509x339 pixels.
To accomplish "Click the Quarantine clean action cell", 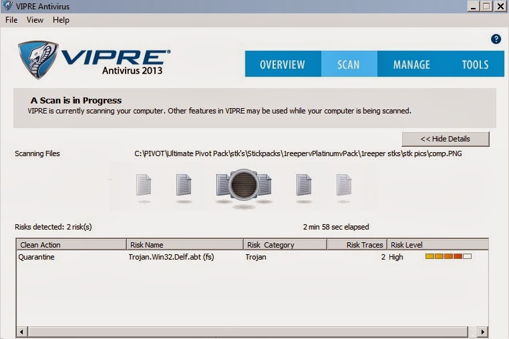I will tap(36, 257).
